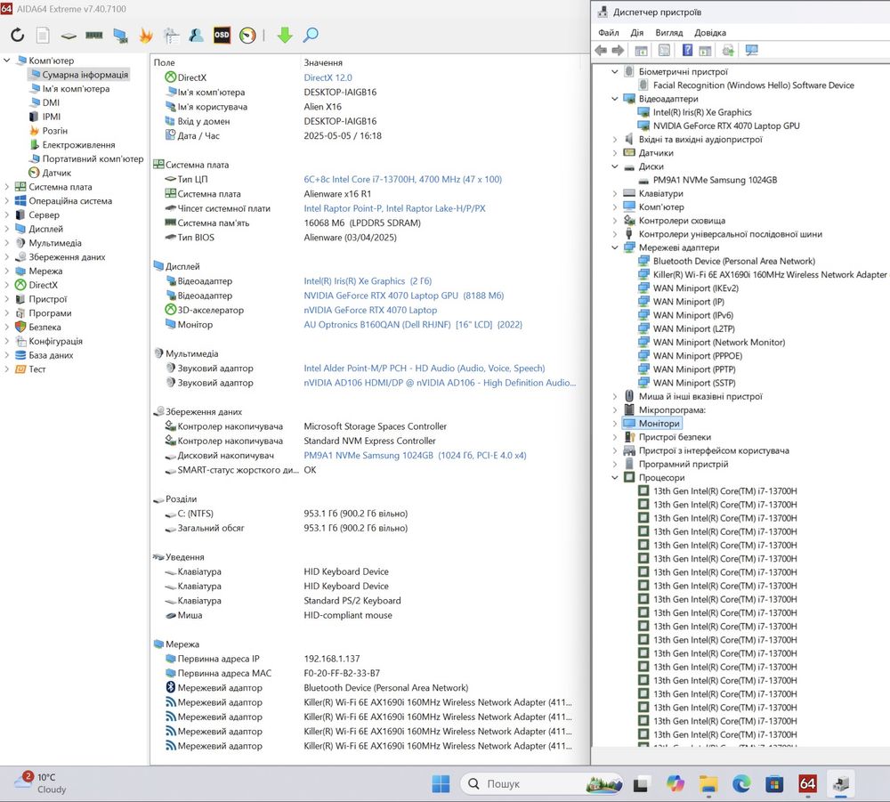Open the DirectX 12.0 link
890x802 pixels.
coord(328,77)
